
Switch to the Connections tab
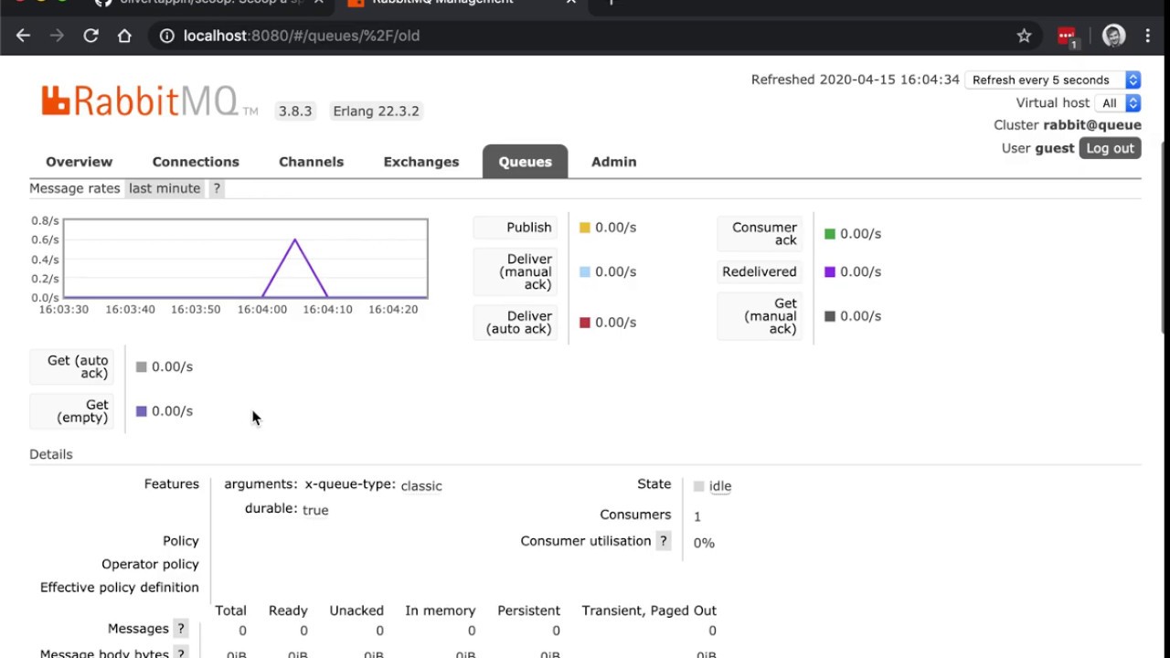(x=196, y=162)
